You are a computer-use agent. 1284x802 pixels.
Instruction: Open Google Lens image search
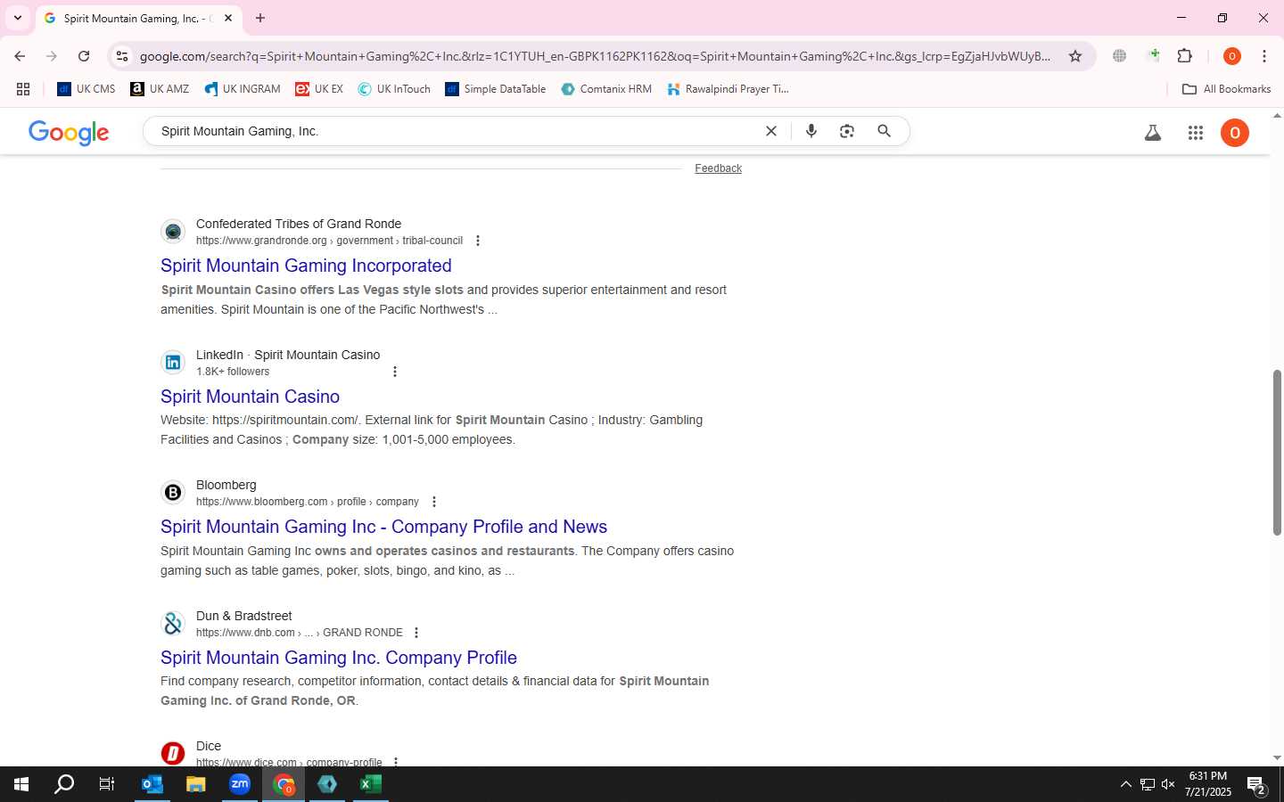[x=847, y=131]
